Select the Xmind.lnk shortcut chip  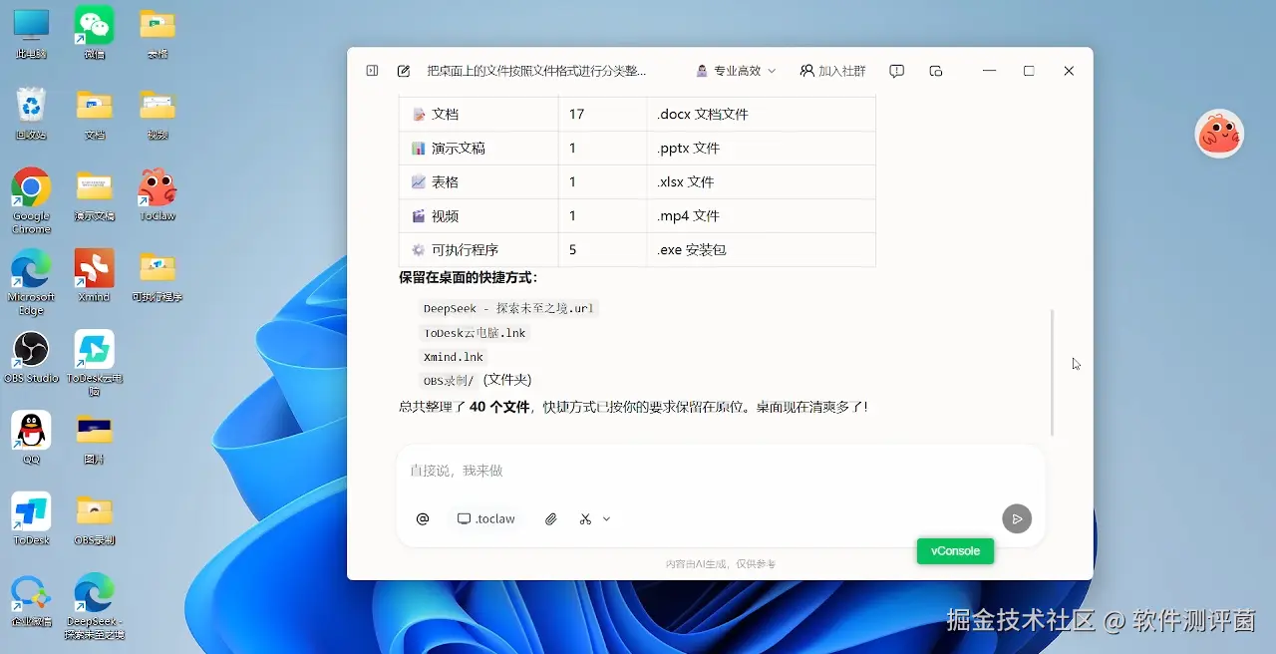tap(453, 356)
